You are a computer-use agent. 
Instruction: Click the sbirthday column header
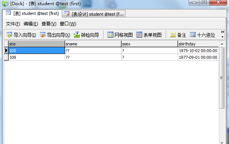pyautogui.click(x=198, y=44)
